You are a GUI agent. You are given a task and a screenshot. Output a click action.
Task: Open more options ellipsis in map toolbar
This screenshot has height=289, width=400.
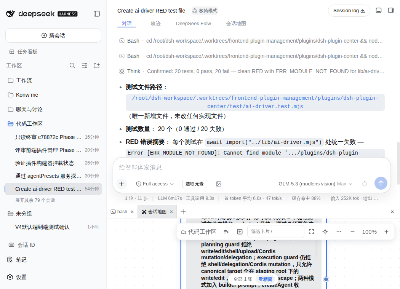coord(339,232)
